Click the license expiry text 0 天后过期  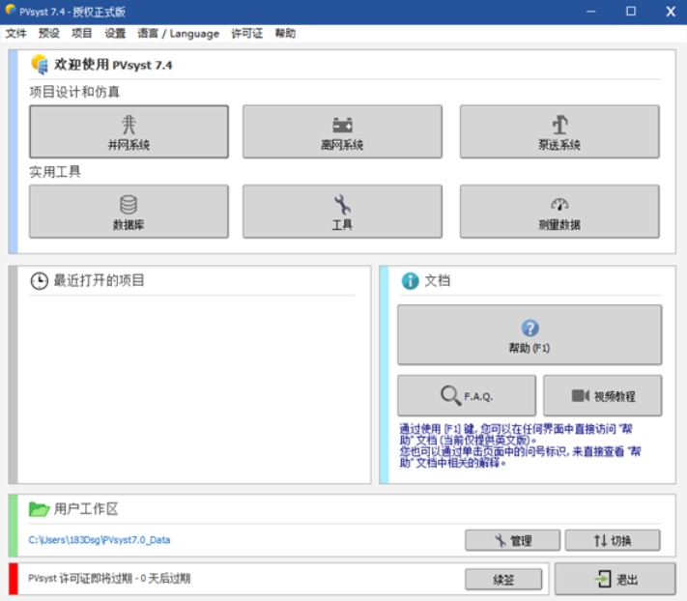click(x=165, y=579)
